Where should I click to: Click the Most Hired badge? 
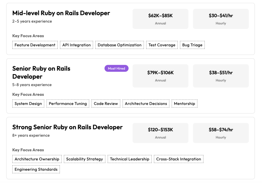tap(116, 68)
